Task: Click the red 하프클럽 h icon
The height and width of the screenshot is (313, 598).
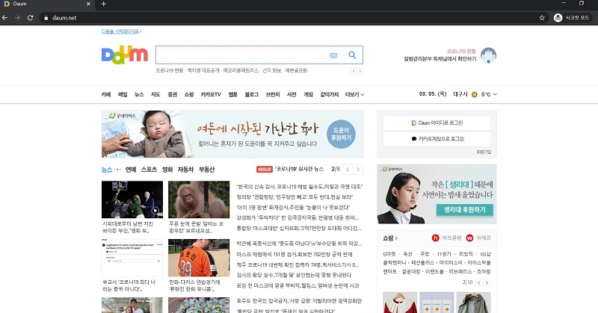Action: 435,238
